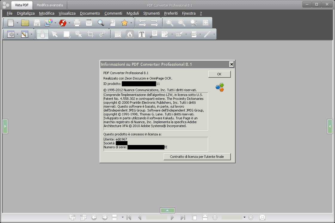This screenshot has height=223, width=335.
Task: Click the Highlight text tool icon
Action: click(179, 34)
